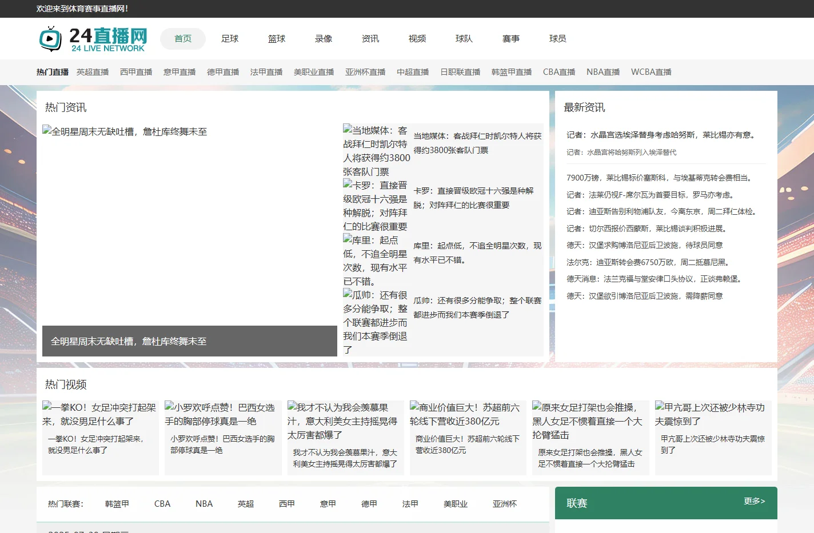This screenshot has height=533, width=814.
Task: Open the 首页 nav tab
Action: click(x=183, y=39)
